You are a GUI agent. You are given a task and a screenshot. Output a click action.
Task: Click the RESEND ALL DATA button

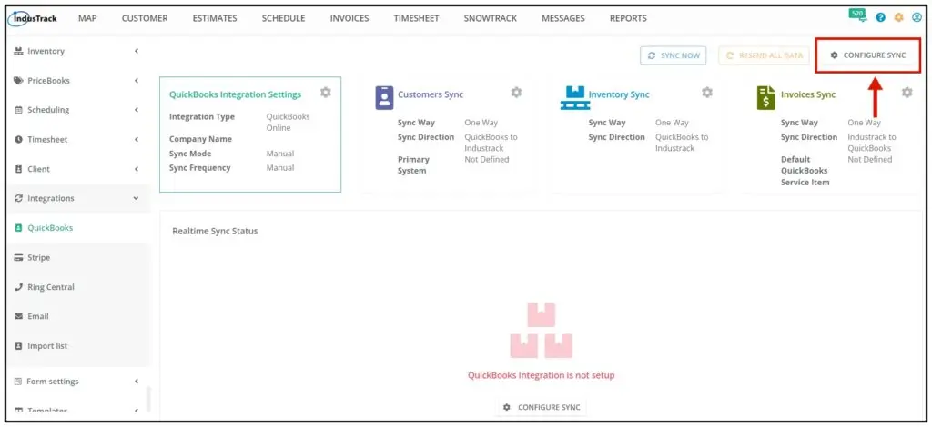(764, 55)
